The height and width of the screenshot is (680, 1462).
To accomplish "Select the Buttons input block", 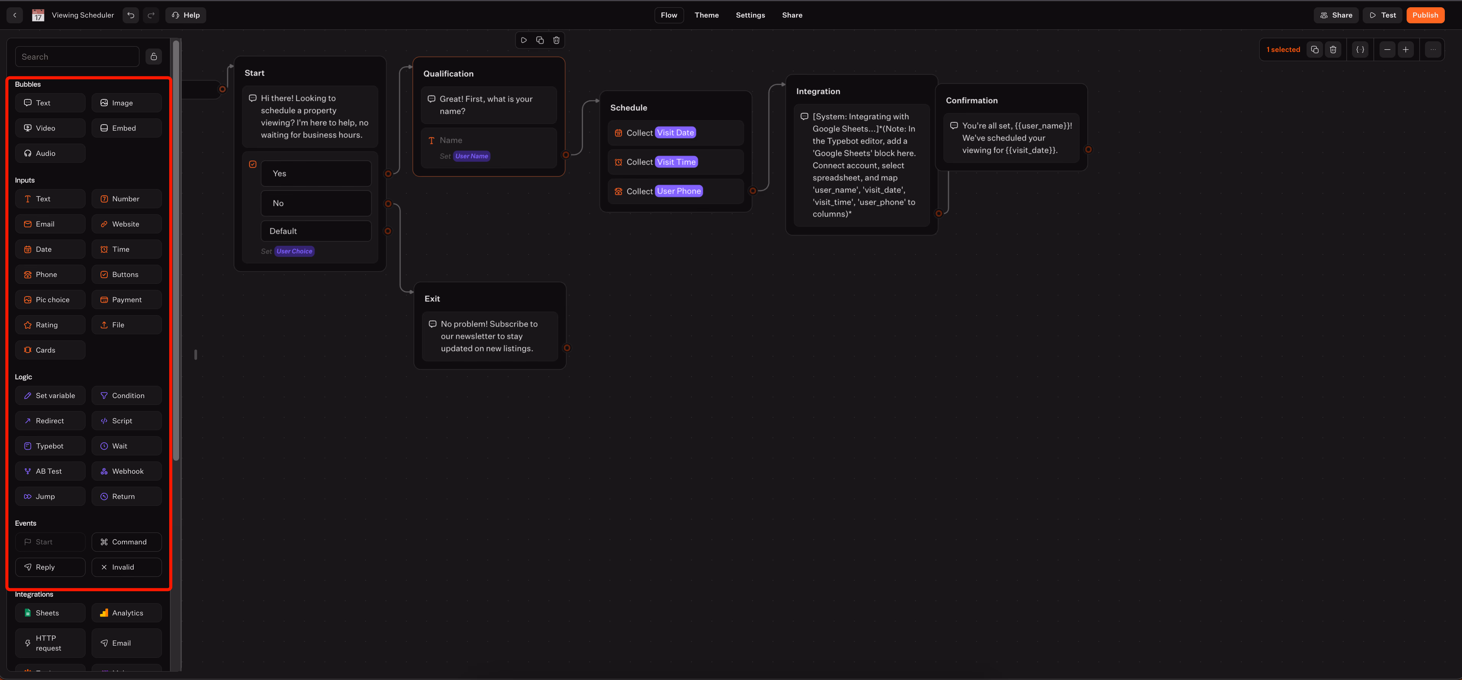I will [x=126, y=275].
